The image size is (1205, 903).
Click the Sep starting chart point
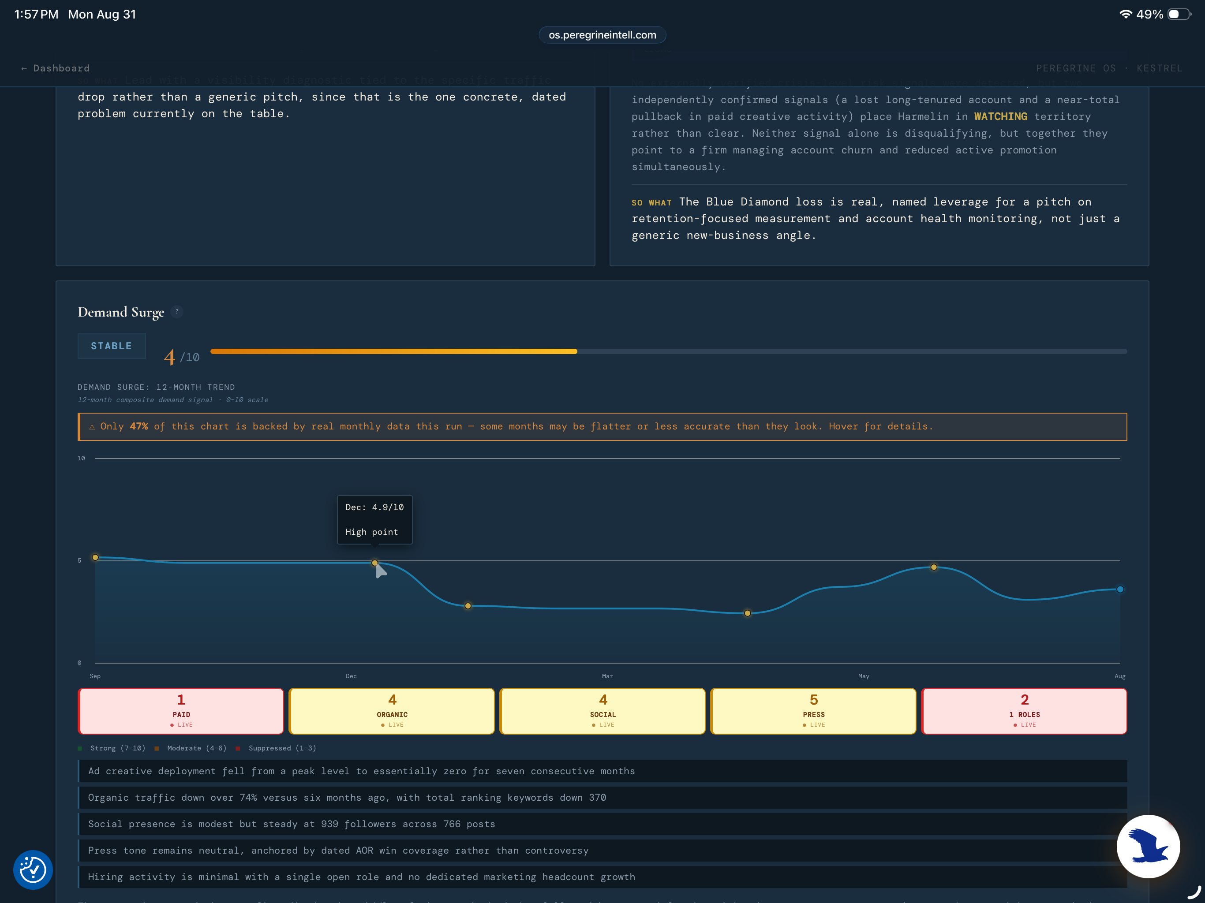coord(95,557)
